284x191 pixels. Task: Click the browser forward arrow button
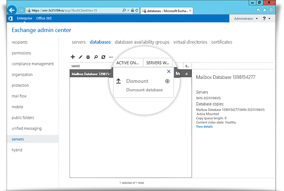[x=21, y=10]
